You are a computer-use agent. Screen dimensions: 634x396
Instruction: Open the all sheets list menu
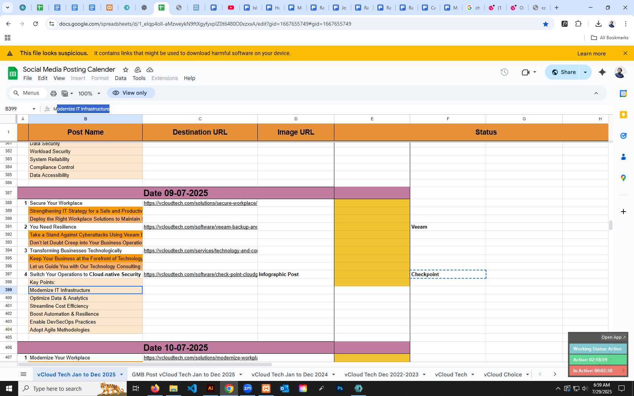click(x=23, y=374)
